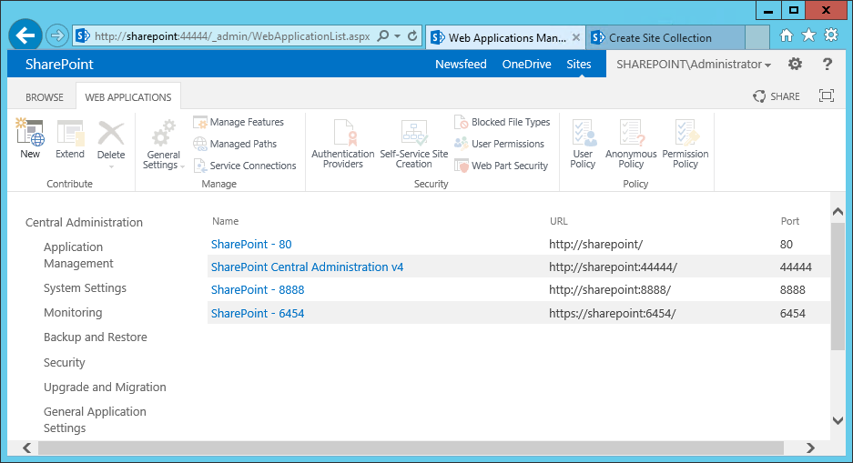
Task: Open Blocked File Types
Action: [503, 122]
